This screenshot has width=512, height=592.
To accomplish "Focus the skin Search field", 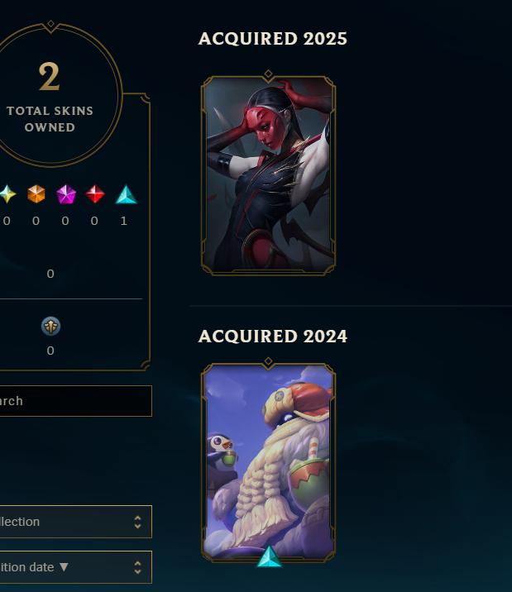I will pos(75,401).
